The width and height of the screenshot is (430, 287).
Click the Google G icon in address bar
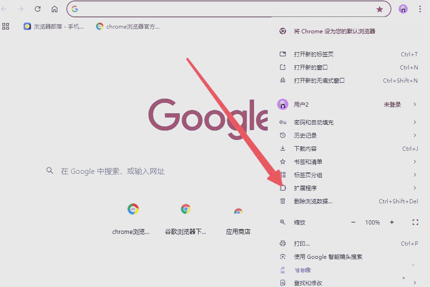pyautogui.click(x=75, y=9)
